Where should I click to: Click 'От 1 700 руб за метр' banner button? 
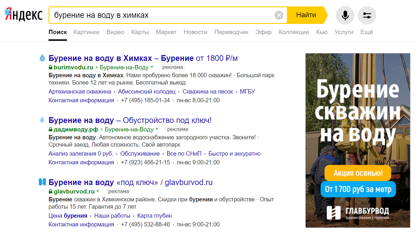pos(358,189)
